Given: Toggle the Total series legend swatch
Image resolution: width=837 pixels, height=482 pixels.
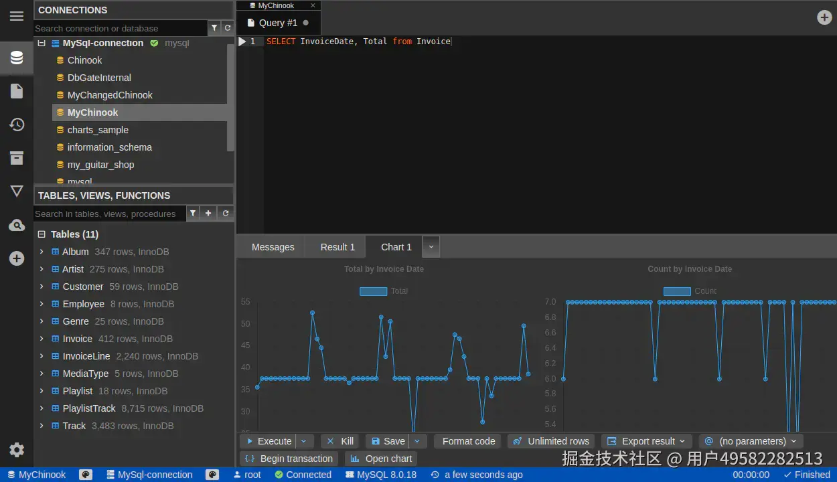Looking at the screenshot, I should pyautogui.click(x=373, y=291).
